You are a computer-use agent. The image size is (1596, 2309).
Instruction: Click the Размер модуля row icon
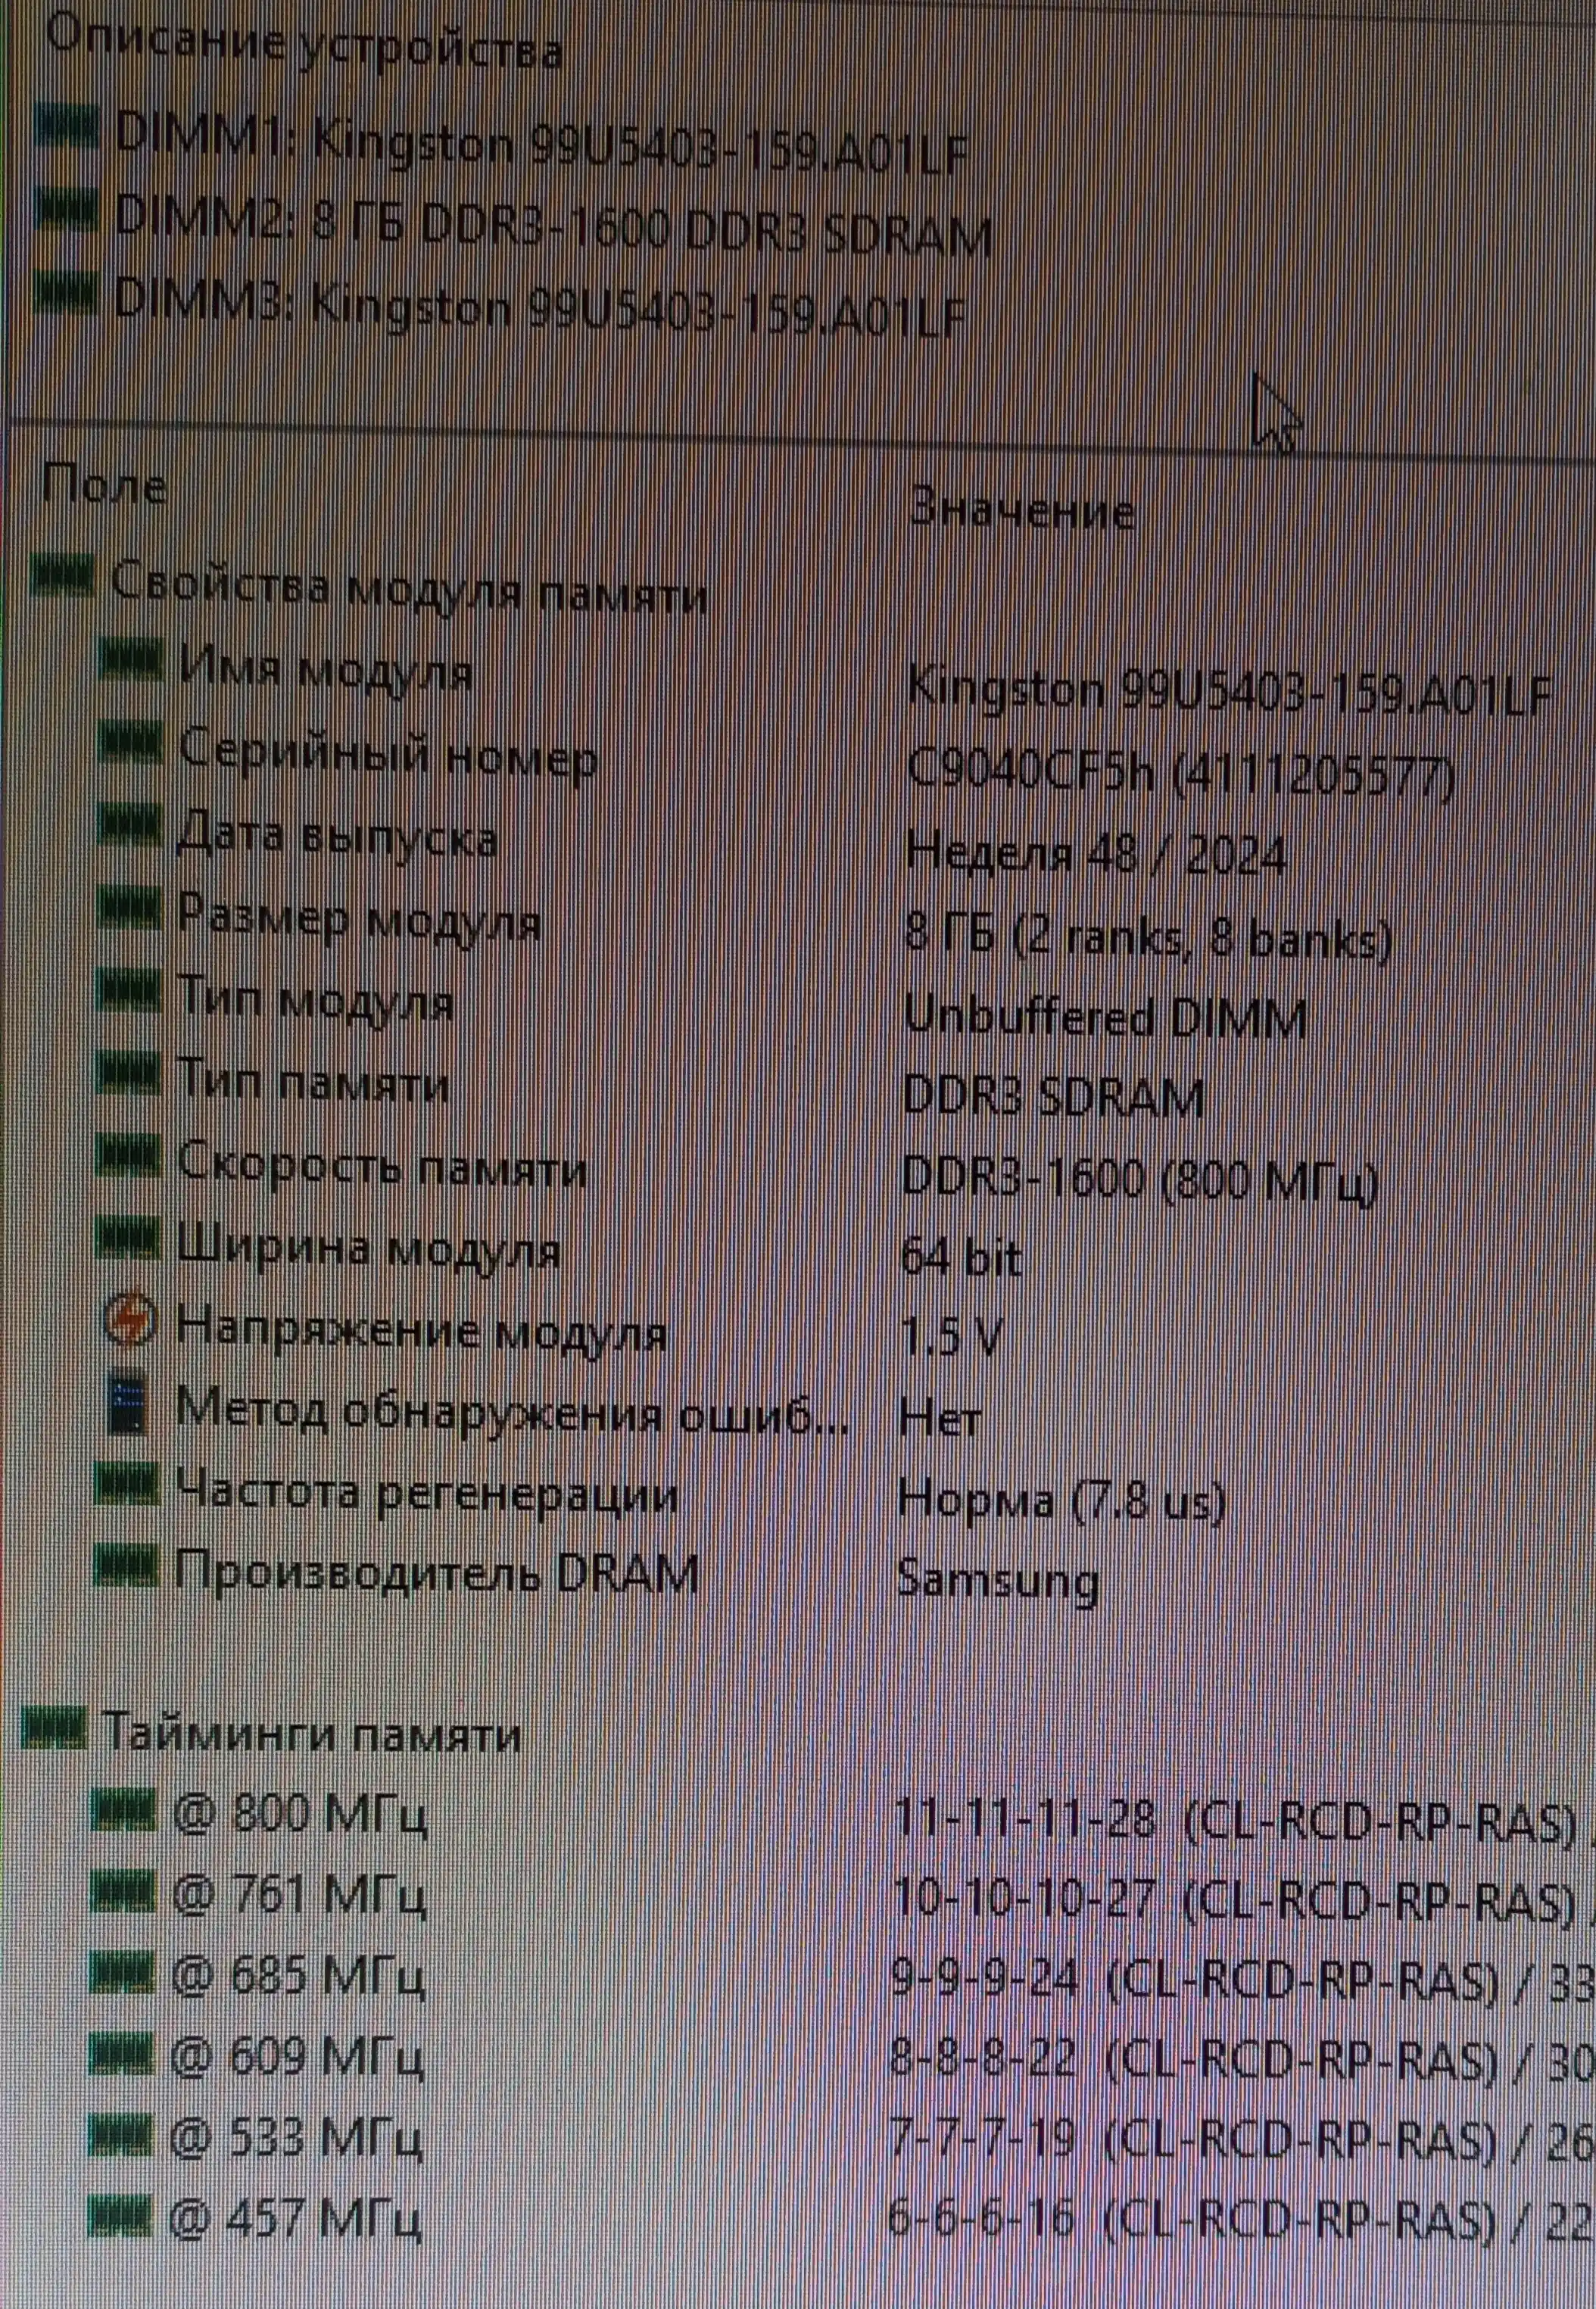pyautogui.click(x=129, y=908)
